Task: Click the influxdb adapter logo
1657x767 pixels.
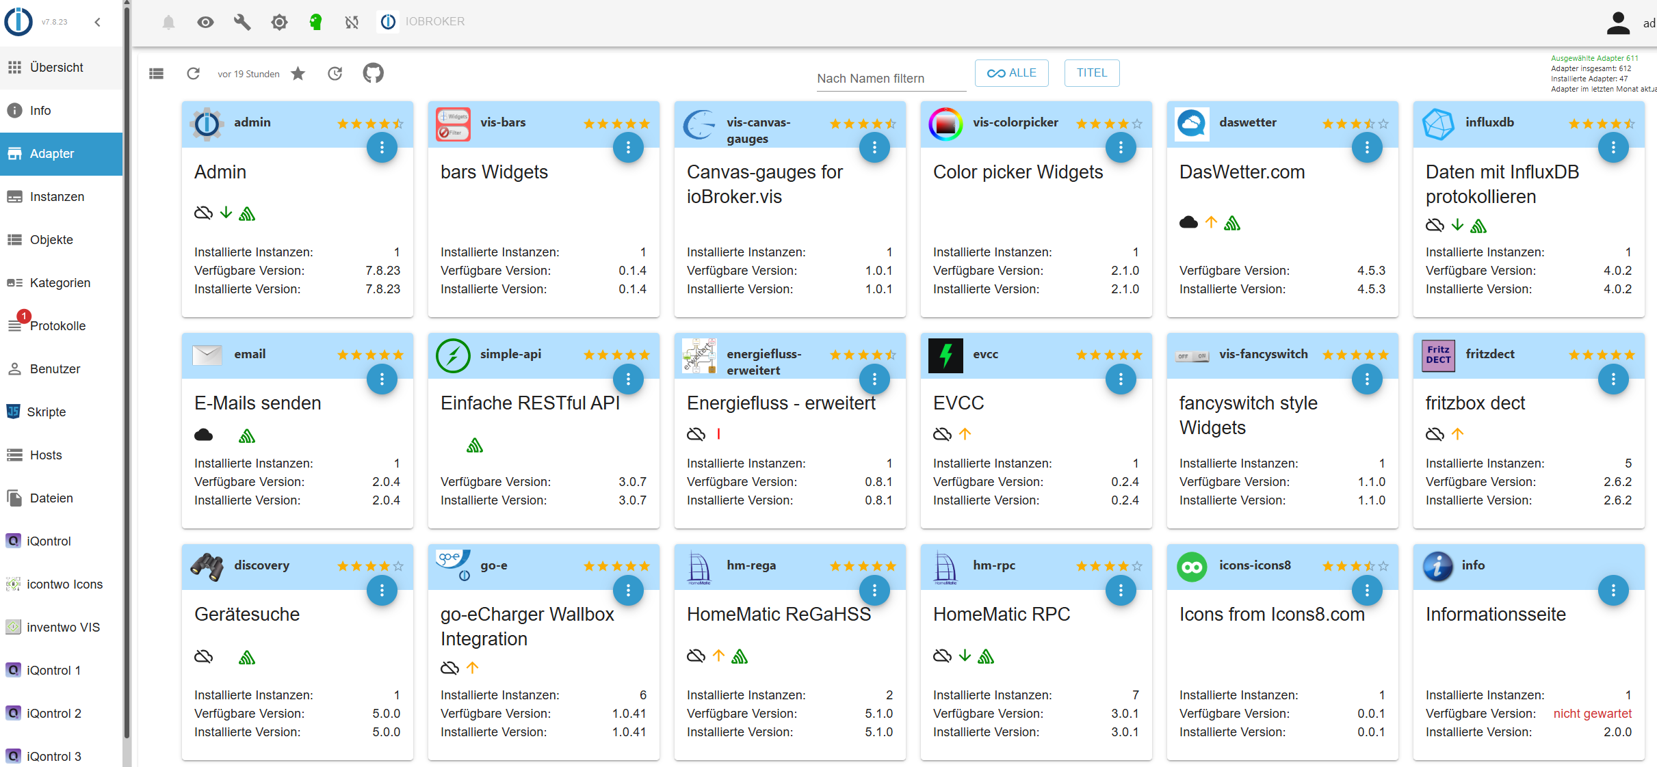Action: (1438, 124)
